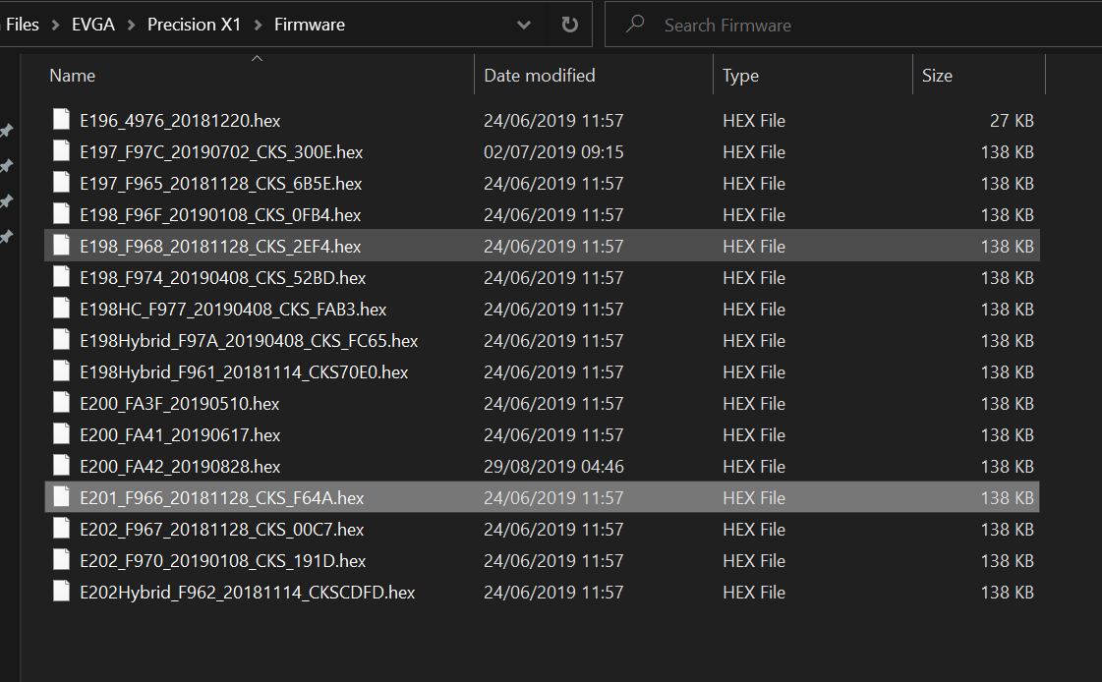Image resolution: width=1102 pixels, height=682 pixels.
Task: Navigate to EVGA folder in breadcrumb
Action: (x=93, y=25)
